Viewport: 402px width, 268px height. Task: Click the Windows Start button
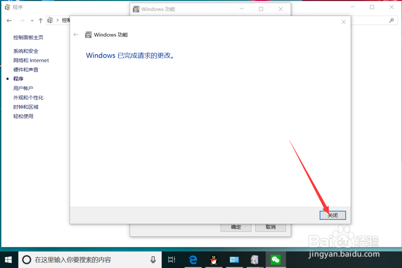click(8, 260)
